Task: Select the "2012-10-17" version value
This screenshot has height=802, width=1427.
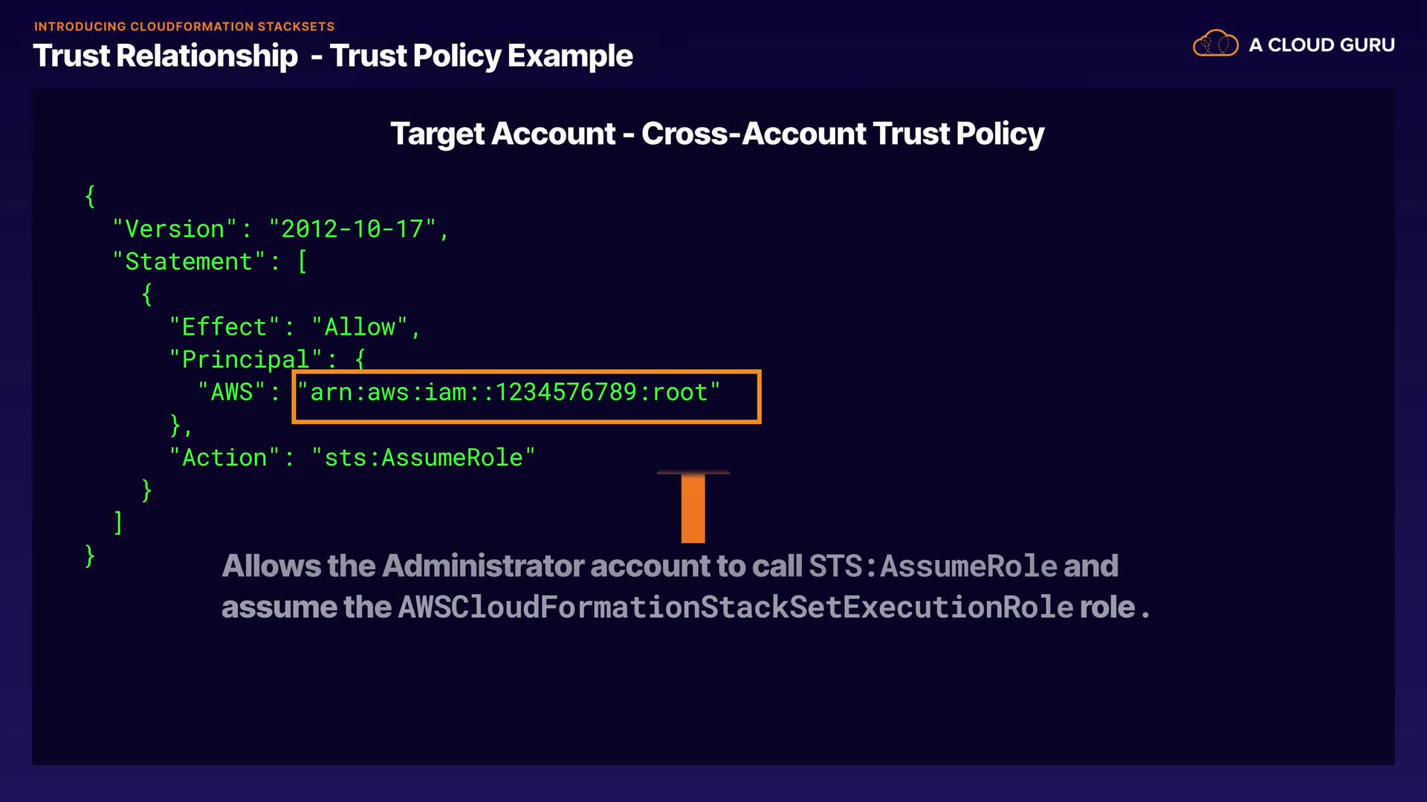Action: pos(352,229)
